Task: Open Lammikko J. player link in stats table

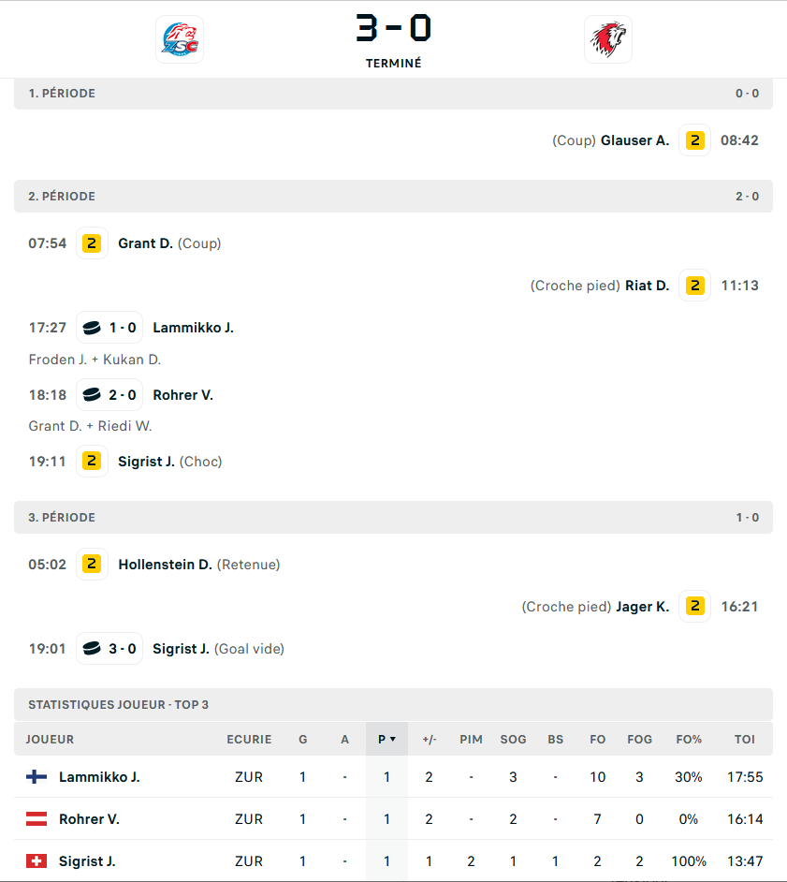Action: 99,777
